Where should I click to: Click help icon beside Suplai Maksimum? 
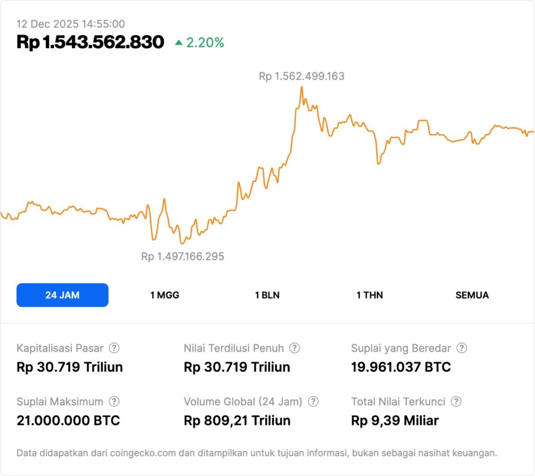point(114,402)
